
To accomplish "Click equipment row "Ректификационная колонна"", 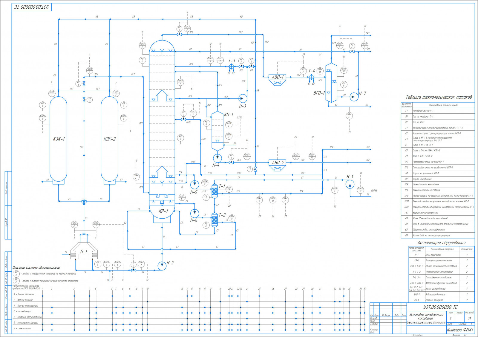I will click(441, 260).
